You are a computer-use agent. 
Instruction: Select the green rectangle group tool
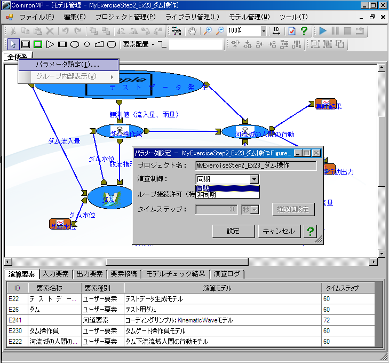coord(37,44)
